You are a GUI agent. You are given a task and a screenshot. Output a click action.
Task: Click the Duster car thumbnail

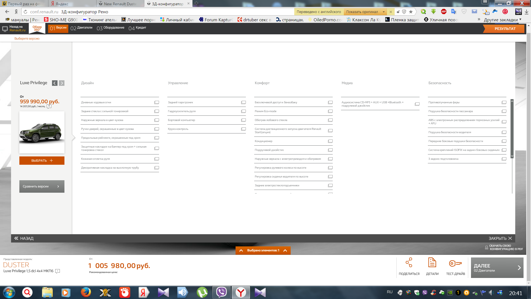[42, 132]
